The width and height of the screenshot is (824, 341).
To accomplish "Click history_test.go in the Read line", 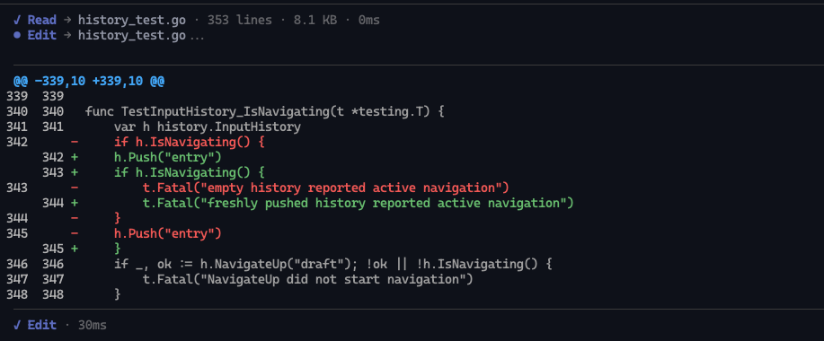I will (131, 20).
